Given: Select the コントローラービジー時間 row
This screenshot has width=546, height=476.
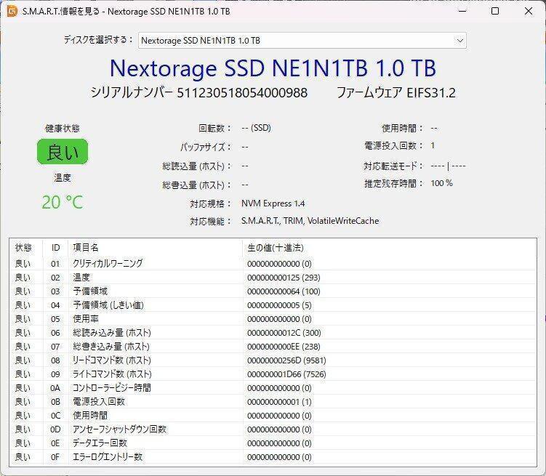Looking at the screenshot, I should click(x=273, y=388).
